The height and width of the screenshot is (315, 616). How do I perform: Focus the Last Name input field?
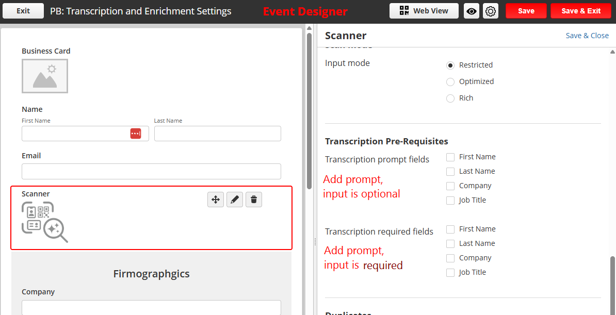coord(218,134)
